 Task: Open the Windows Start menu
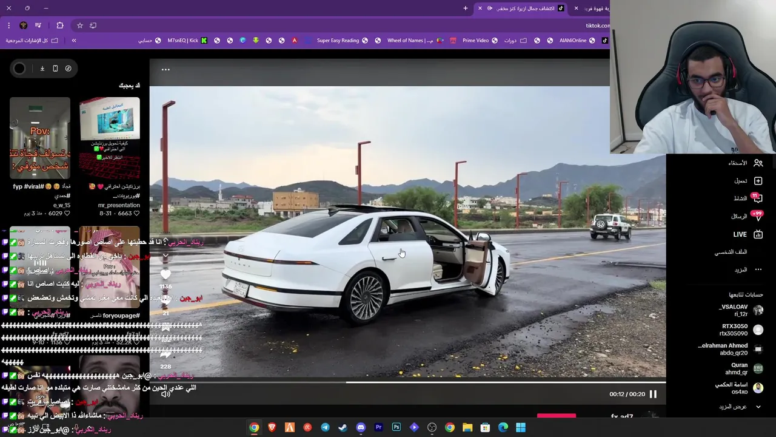521,427
